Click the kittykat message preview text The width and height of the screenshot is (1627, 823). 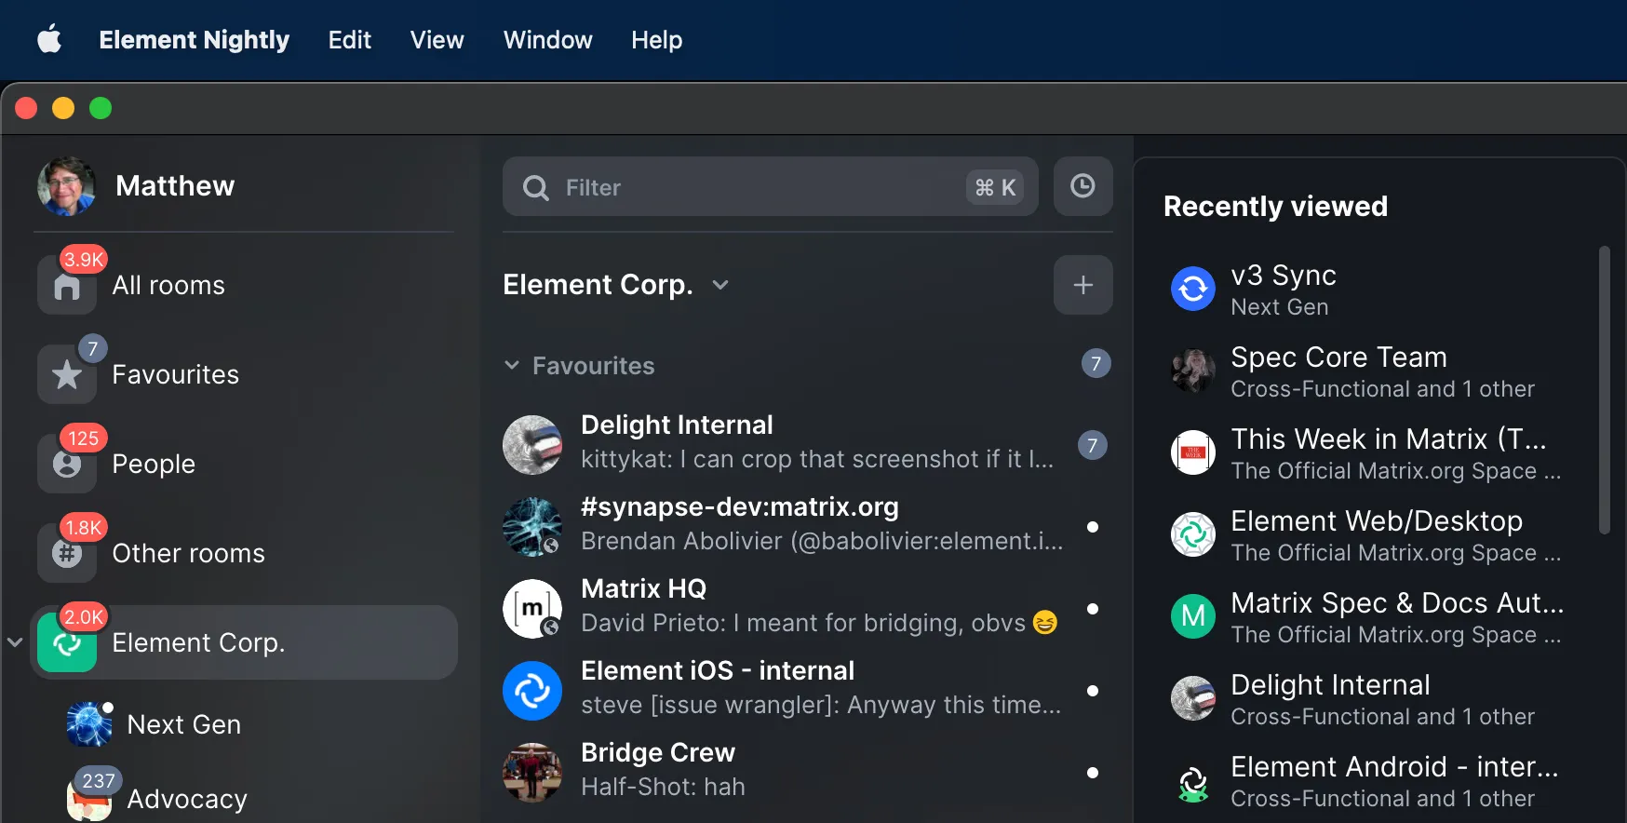point(817,459)
